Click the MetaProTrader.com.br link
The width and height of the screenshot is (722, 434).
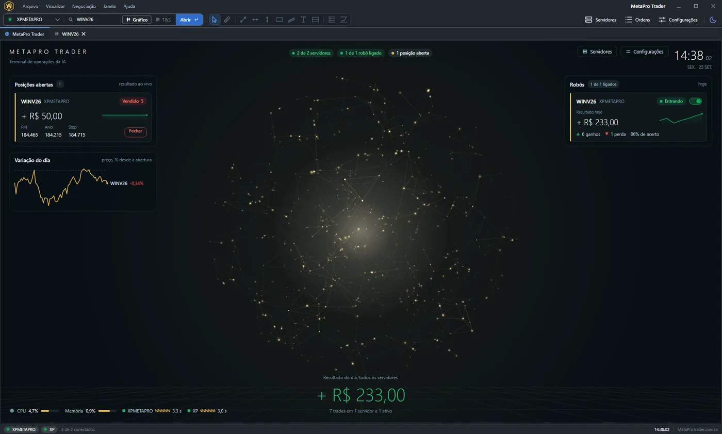click(x=698, y=429)
